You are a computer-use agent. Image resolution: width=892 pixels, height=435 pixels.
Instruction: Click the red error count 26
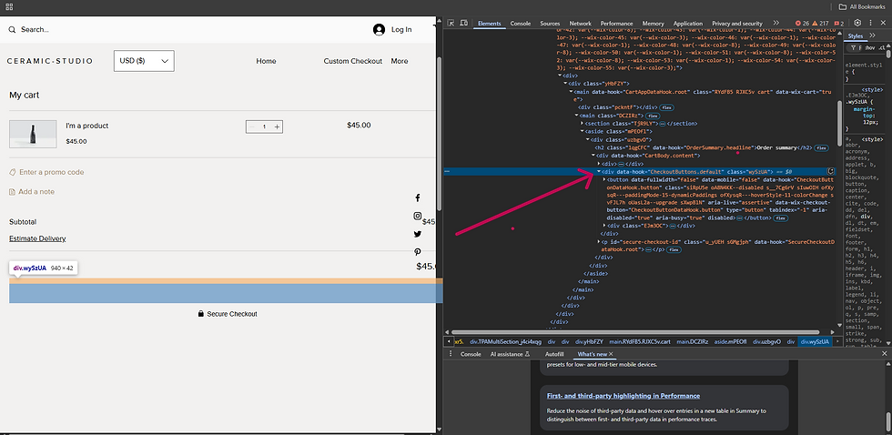click(x=802, y=24)
